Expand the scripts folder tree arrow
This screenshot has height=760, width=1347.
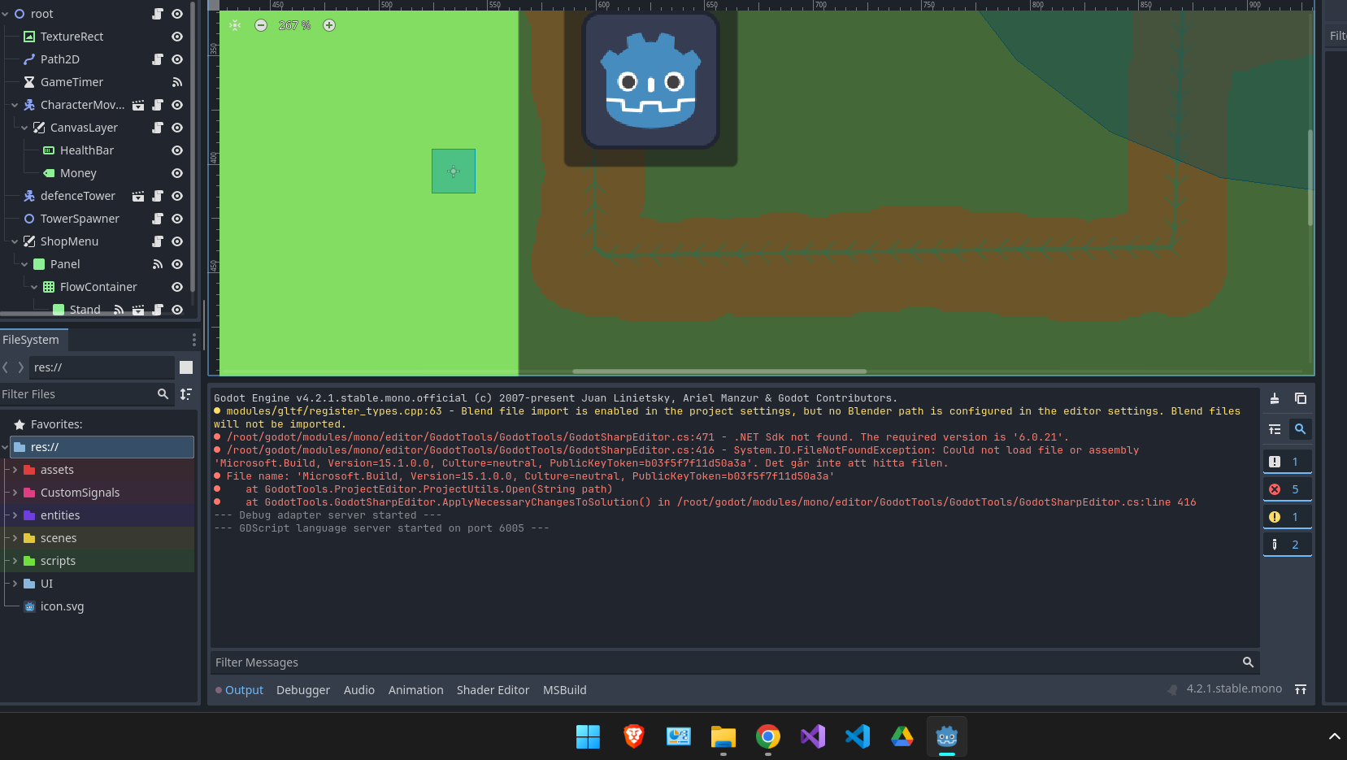pyautogui.click(x=15, y=561)
